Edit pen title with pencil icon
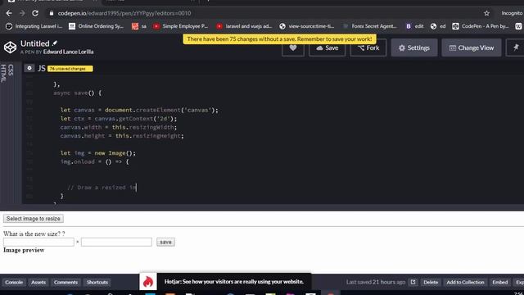 point(55,43)
